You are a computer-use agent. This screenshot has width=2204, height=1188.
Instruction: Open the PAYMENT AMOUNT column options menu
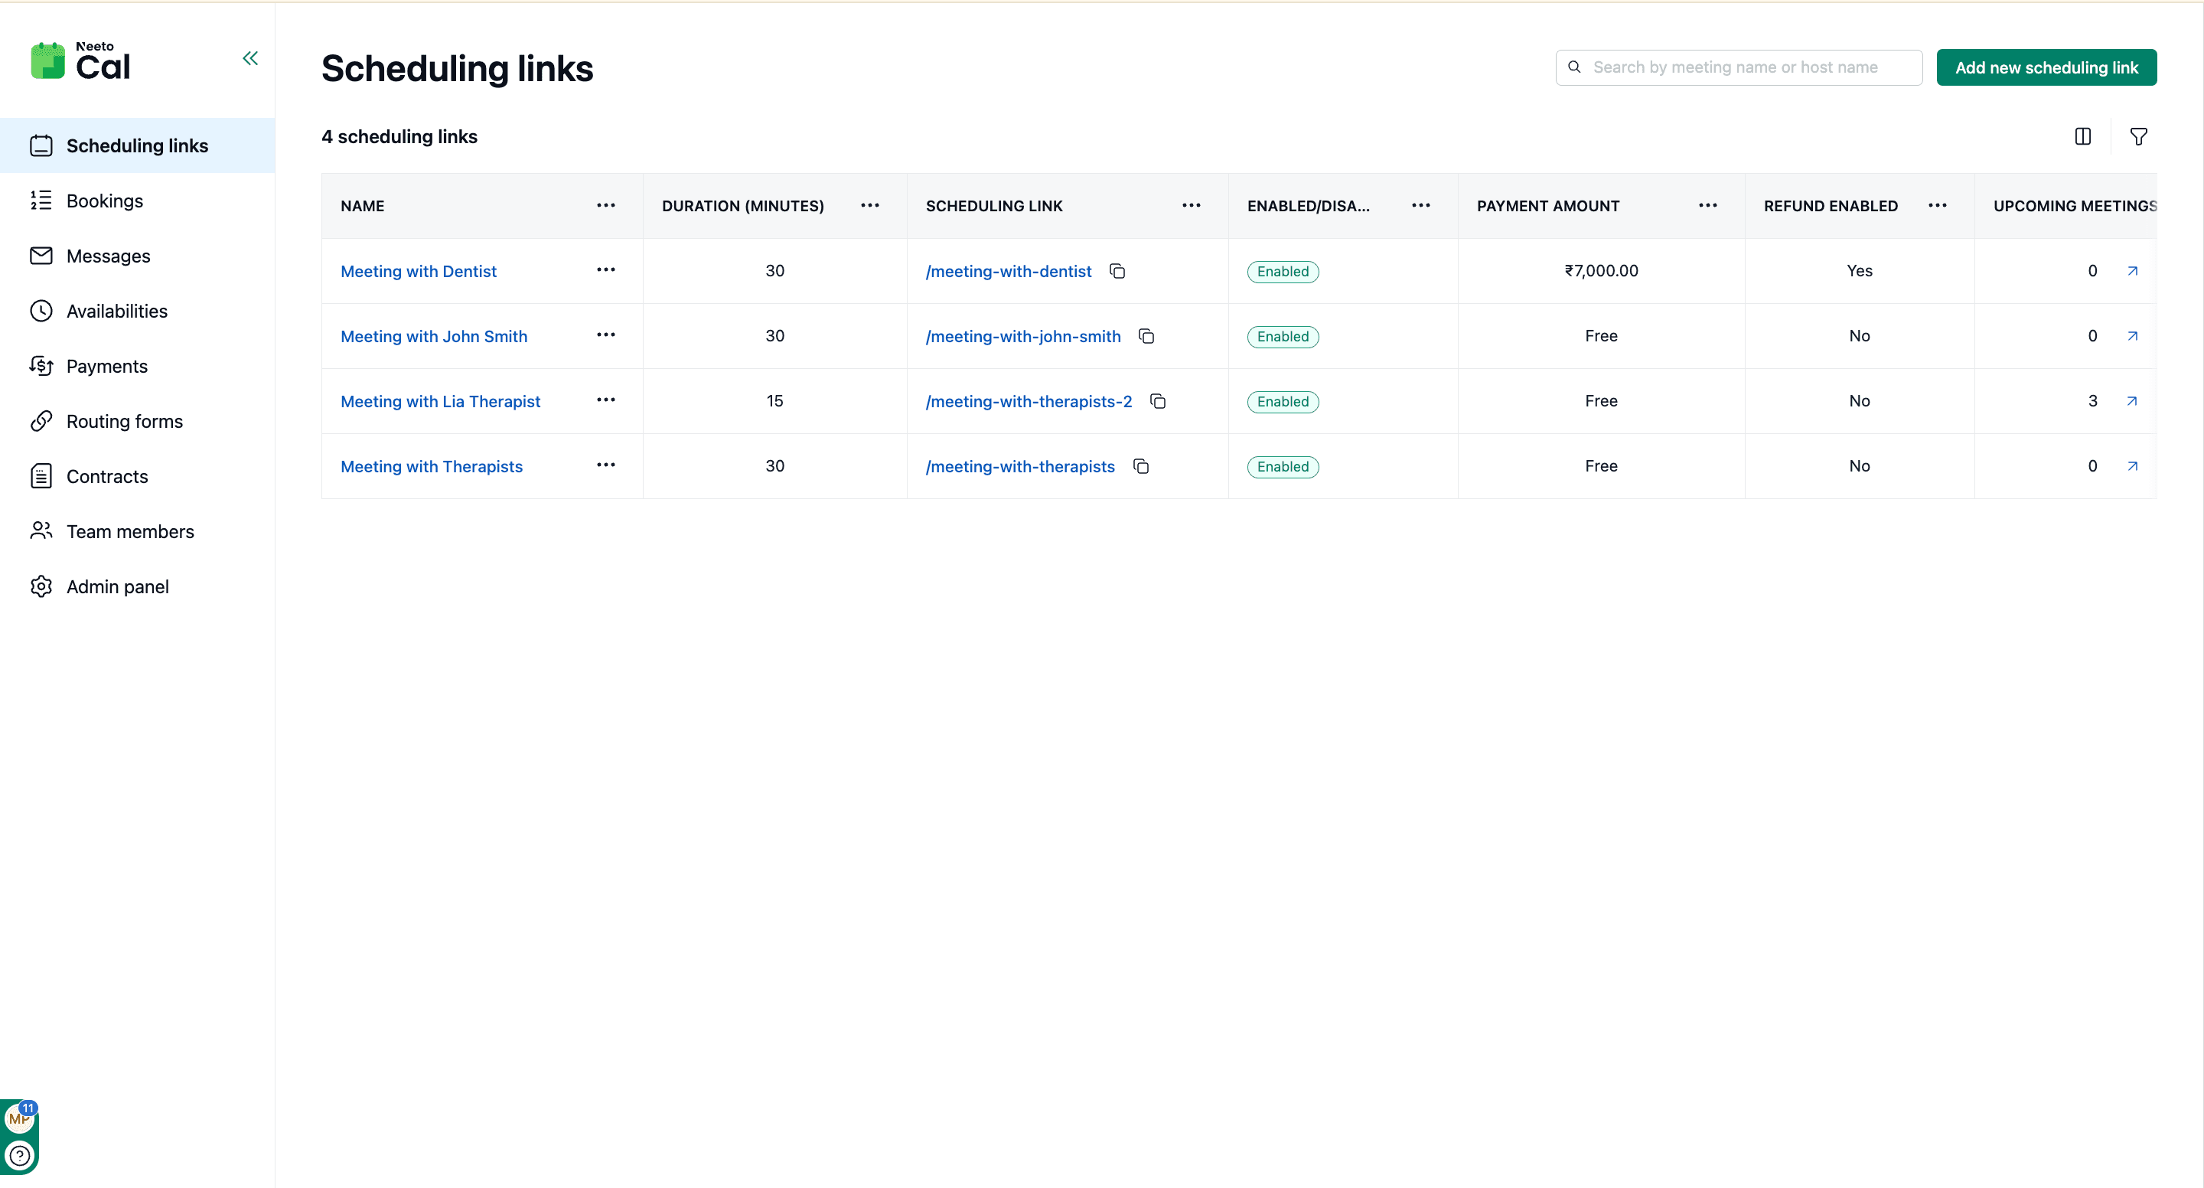click(x=1708, y=205)
